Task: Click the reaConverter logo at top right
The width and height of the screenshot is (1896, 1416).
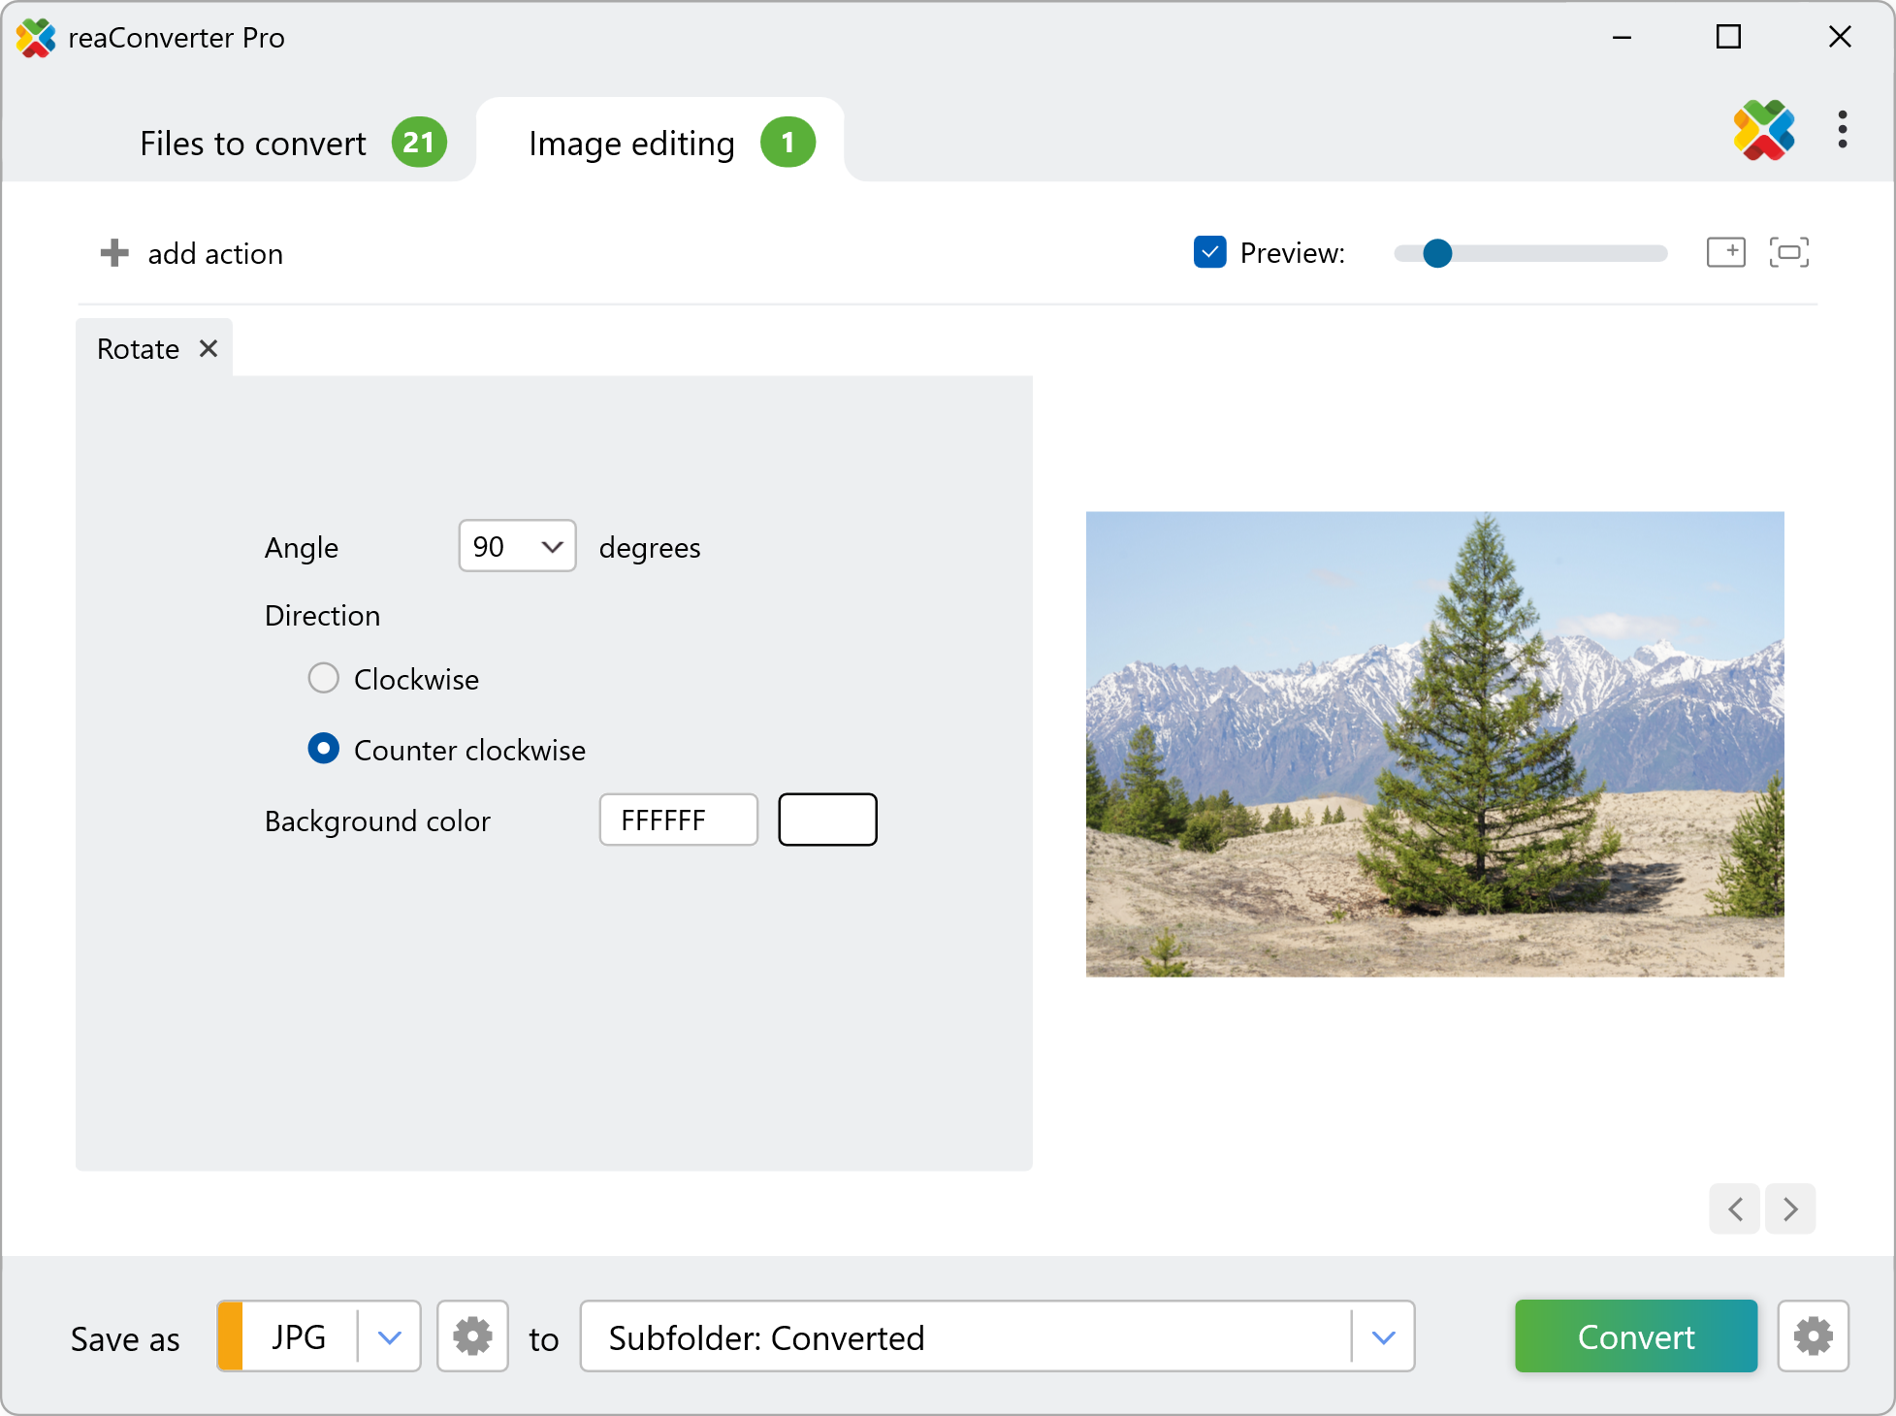Action: click(1763, 130)
